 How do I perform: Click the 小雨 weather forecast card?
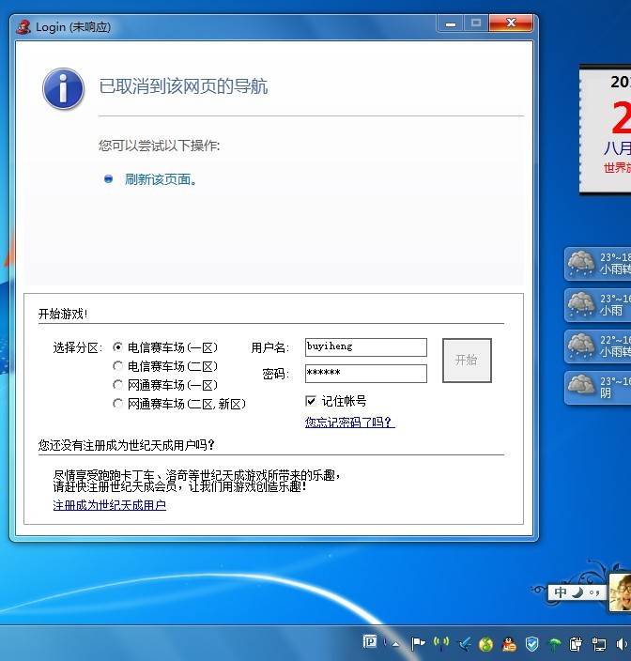coord(598,305)
